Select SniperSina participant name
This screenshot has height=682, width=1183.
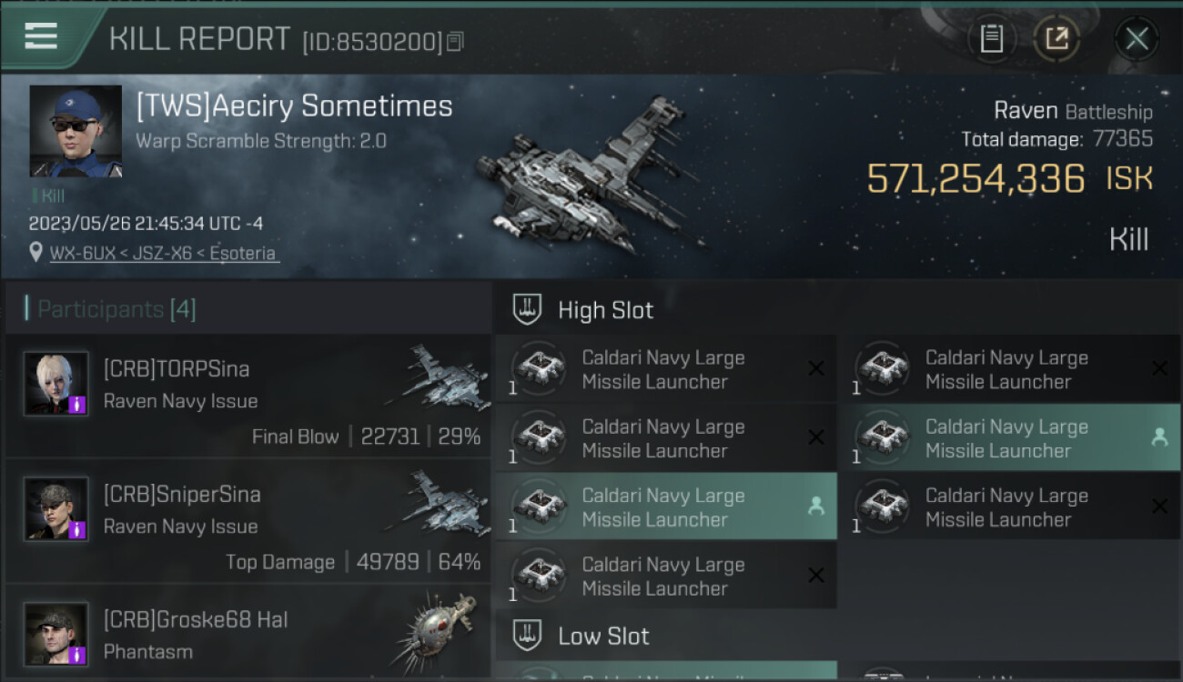182,495
